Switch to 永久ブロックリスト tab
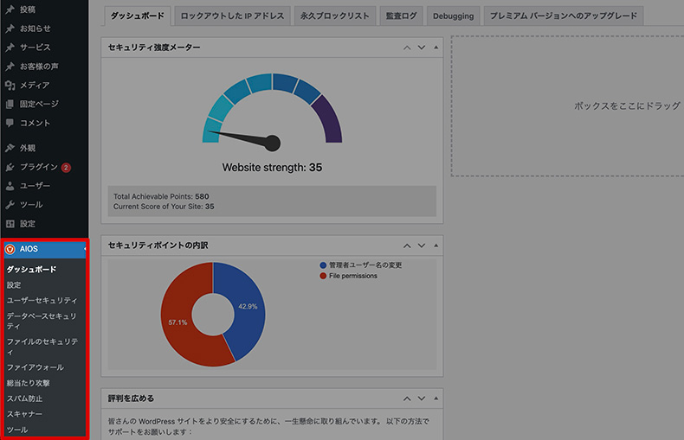The width and height of the screenshot is (684, 440). [x=334, y=16]
